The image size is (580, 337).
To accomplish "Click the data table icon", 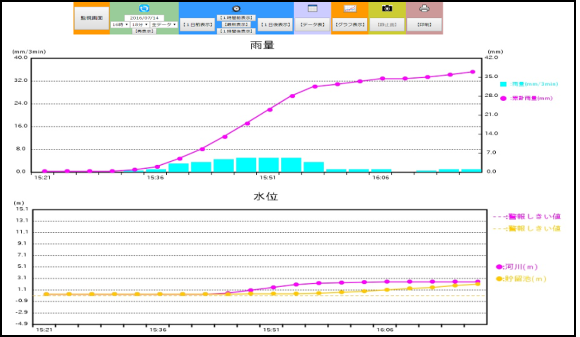I will [x=312, y=8].
